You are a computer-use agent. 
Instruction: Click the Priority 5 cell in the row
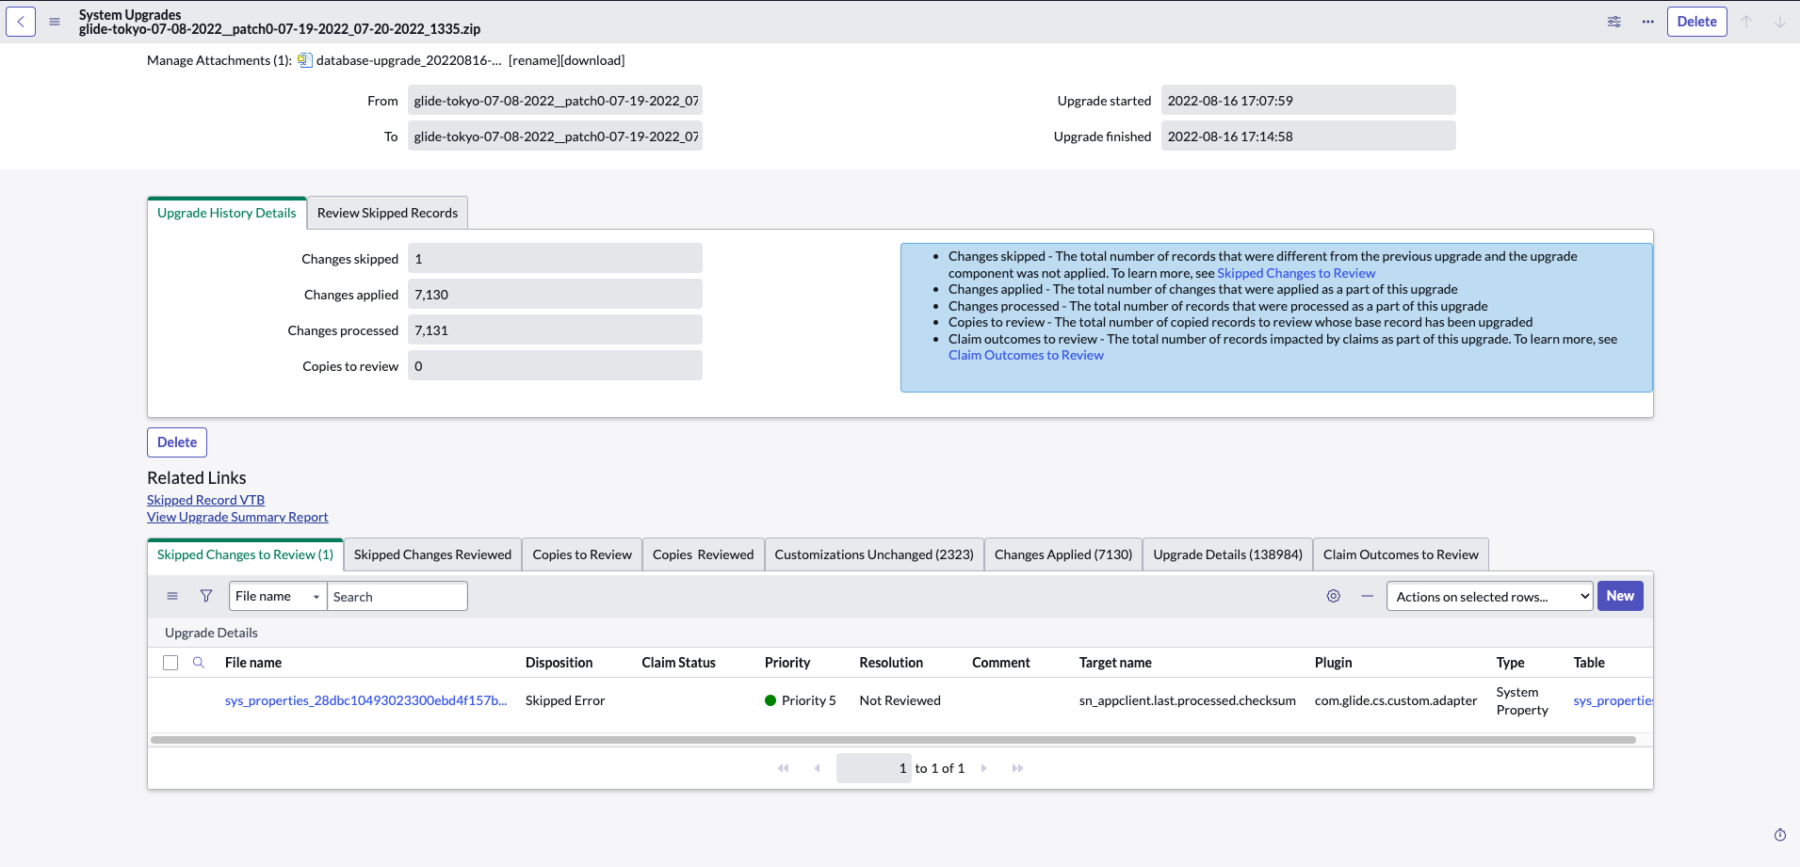801,700
